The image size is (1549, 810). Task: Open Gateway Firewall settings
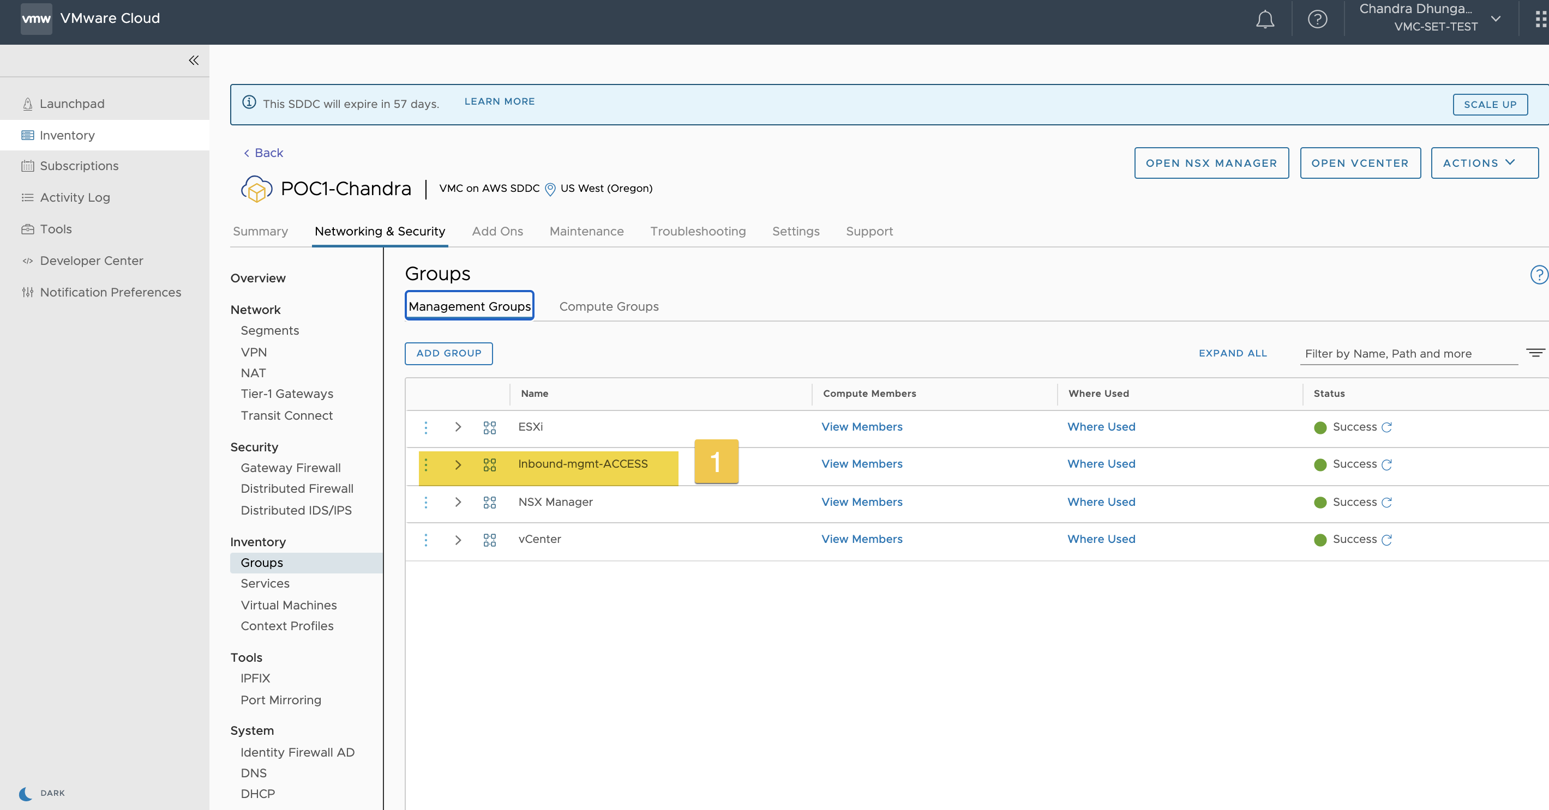tap(290, 468)
